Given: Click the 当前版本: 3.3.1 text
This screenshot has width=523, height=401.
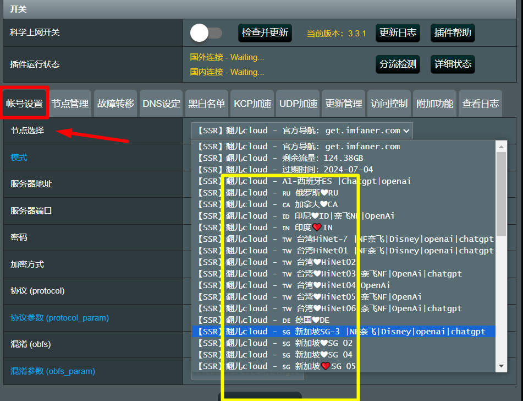Looking at the screenshot, I should (336, 34).
